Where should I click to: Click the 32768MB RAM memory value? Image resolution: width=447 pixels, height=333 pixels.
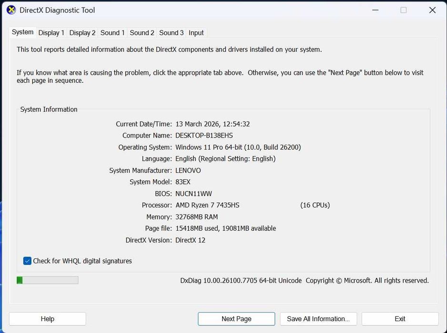(x=197, y=217)
